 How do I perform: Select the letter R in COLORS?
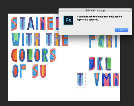pos(45,55)
